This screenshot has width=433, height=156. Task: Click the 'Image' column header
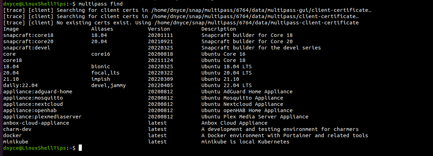tap(11, 29)
